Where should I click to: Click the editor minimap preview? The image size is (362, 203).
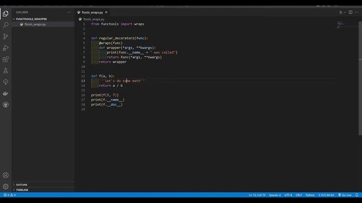pyautogui.click(x=341, y=25)
